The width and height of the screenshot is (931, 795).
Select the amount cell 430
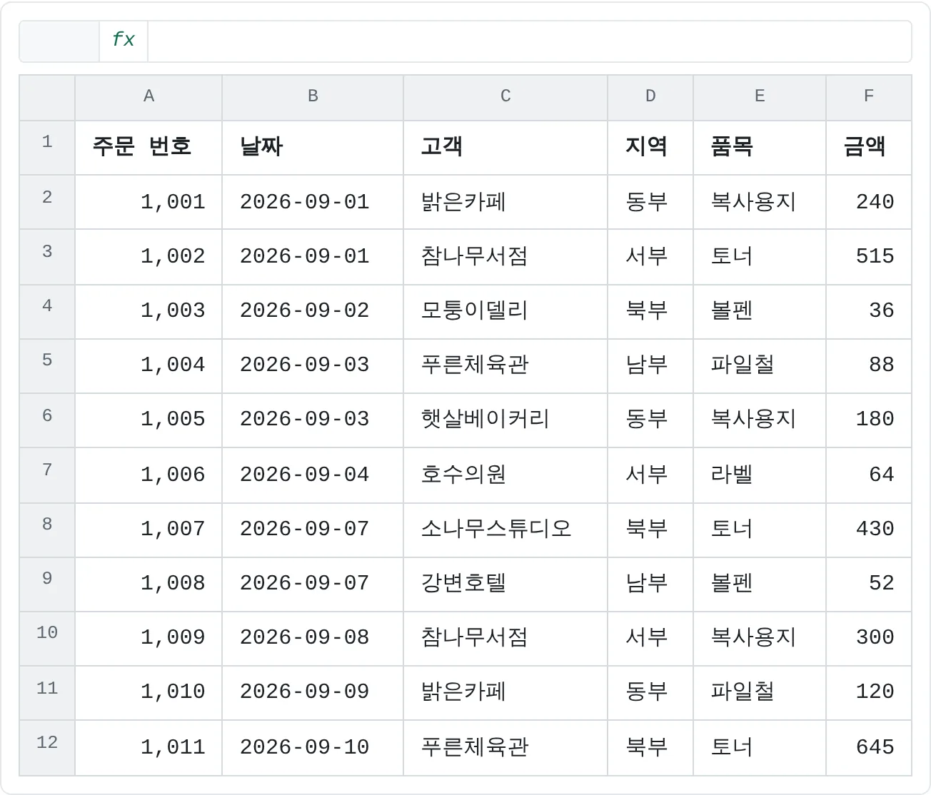click(x=869, y=530)
